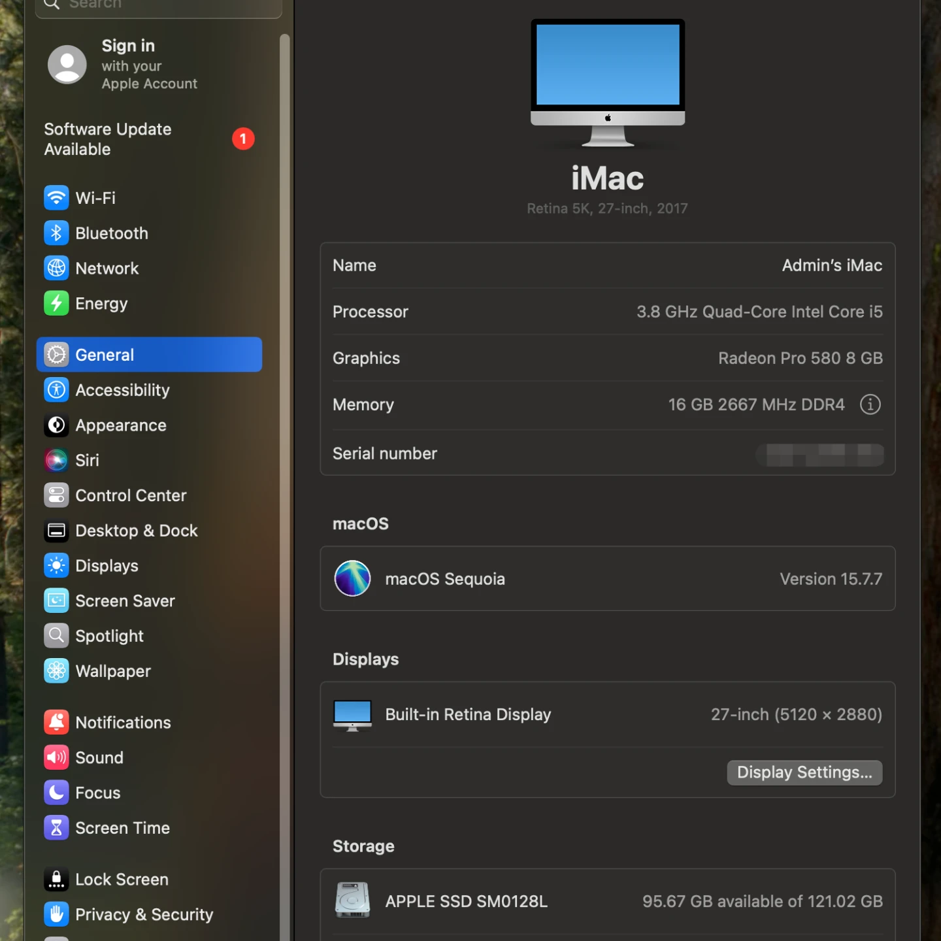Image resolution: width=941 pixels, height=941 pixels.
Task: Click the user avatar icon
Action: point(67,64)
